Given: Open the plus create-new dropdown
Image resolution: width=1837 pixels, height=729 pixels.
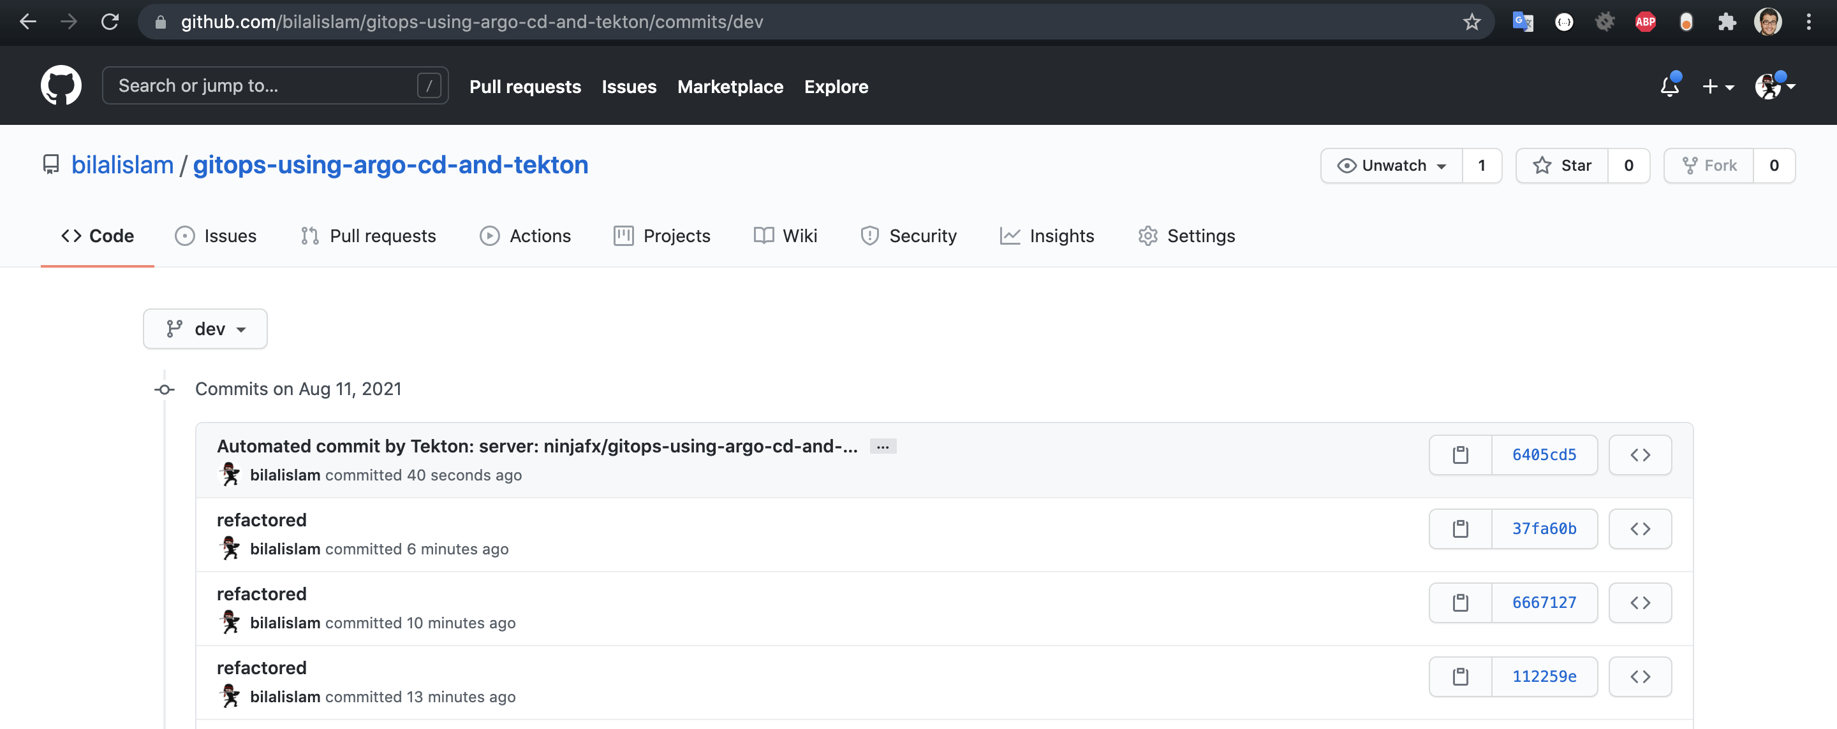Looking at the screenshot, I should pos(1718,87).
